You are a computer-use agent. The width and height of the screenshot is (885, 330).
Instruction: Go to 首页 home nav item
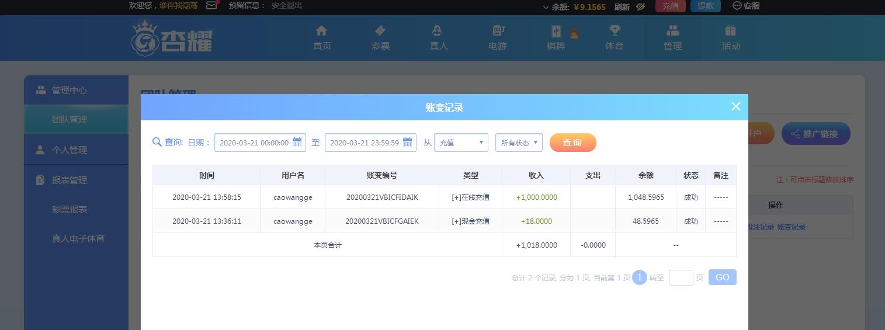(322, 38)
